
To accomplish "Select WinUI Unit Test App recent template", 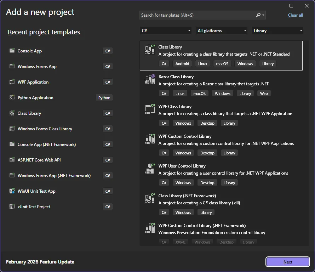I will coord(61,191).
